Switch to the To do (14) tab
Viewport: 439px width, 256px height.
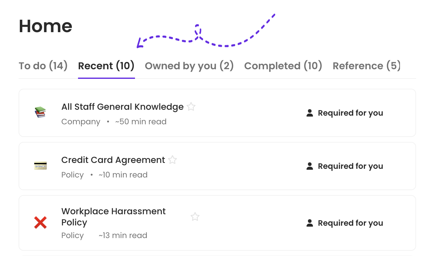tap(43, 66)
